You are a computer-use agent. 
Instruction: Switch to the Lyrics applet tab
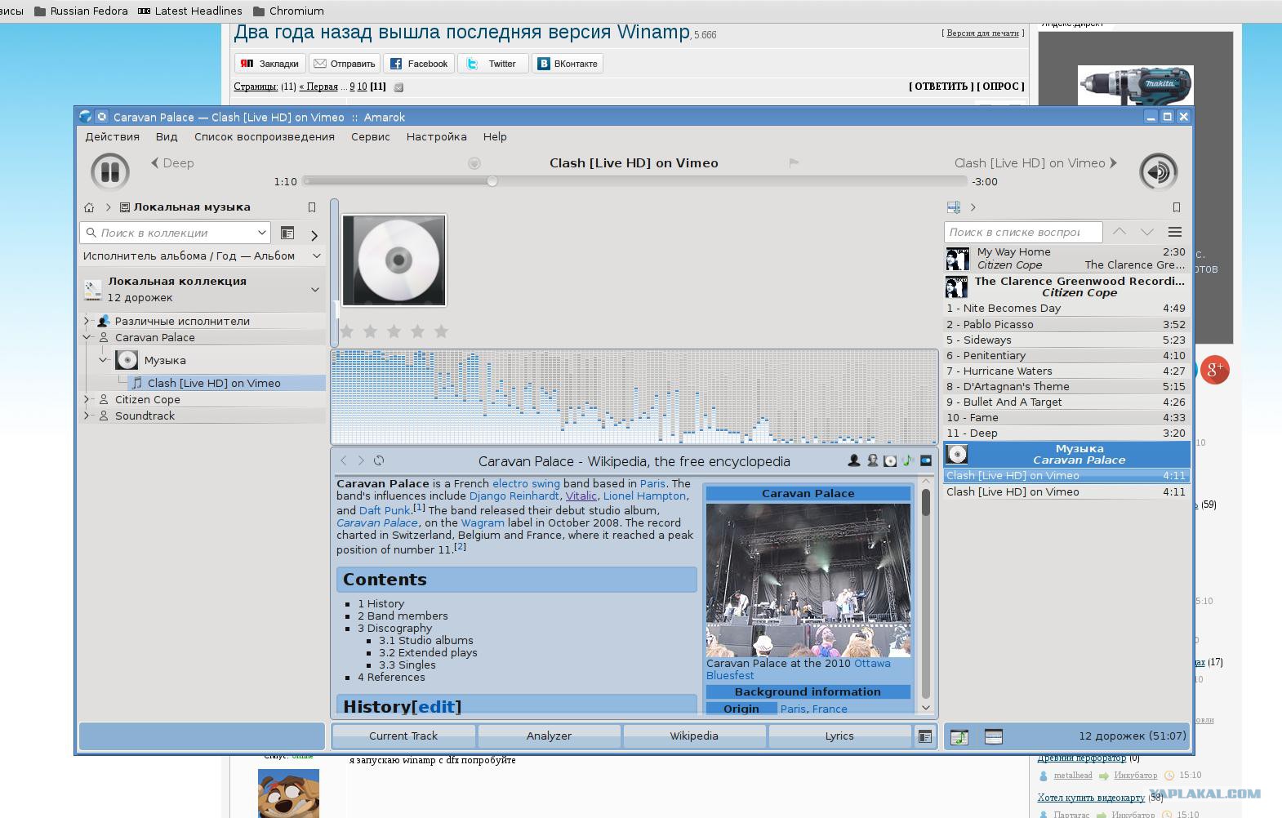tap(839, 736)
